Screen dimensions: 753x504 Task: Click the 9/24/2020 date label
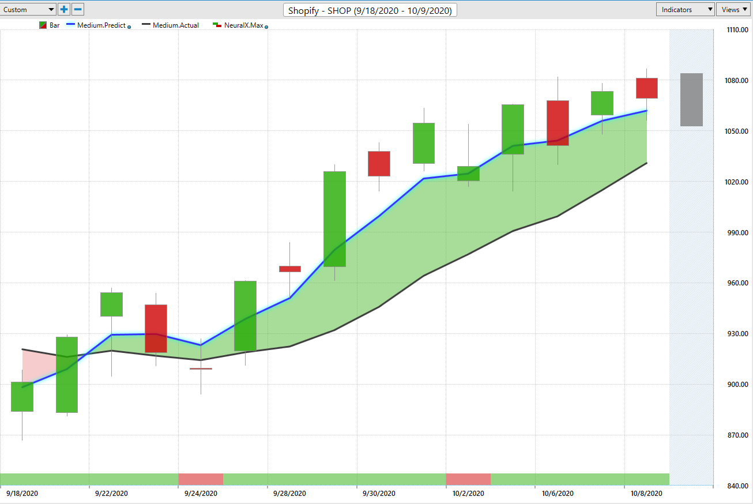coord(201,494)
